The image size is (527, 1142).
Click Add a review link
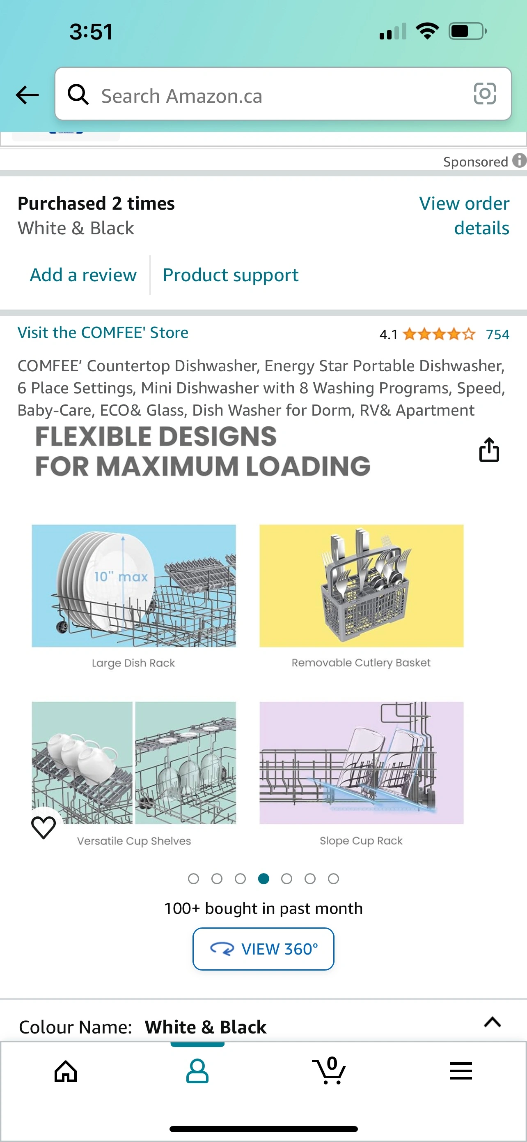83,275
